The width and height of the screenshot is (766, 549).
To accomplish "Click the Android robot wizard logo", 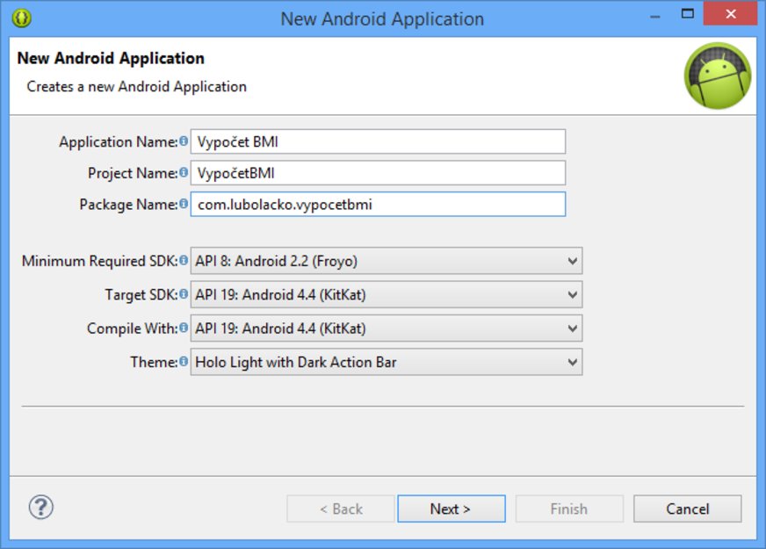I will pyautogui.click(x=718, y=76).
